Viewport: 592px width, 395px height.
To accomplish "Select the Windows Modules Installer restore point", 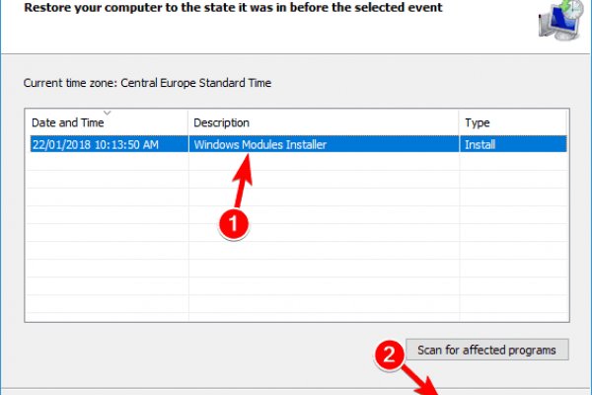I will tap(260, 144).
